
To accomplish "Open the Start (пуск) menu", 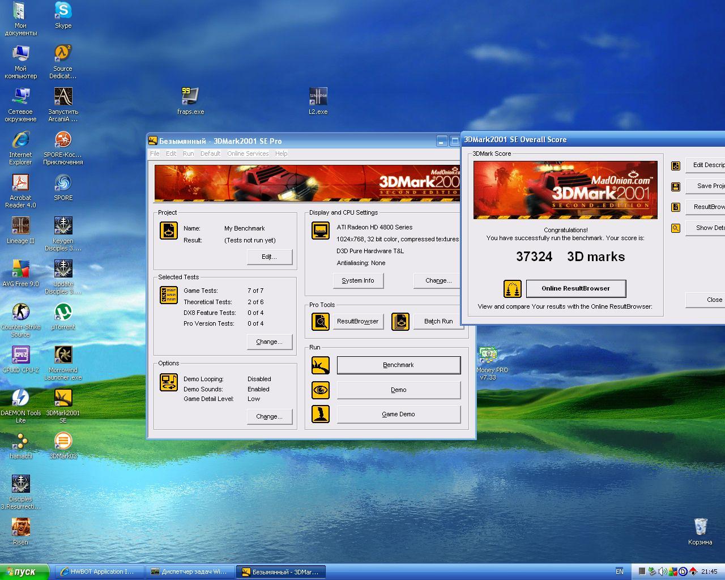I will tap(25, 572).
